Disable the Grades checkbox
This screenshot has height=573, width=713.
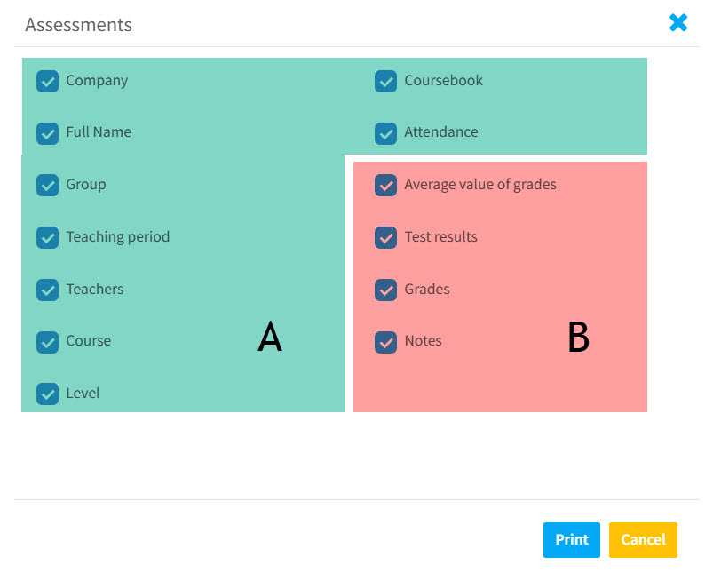coord(386,290)
